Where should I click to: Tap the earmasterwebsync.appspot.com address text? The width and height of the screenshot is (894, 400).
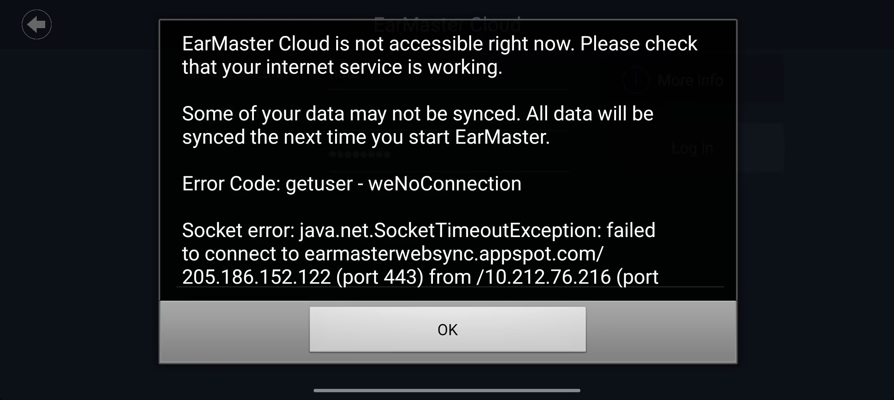[454, 254]
